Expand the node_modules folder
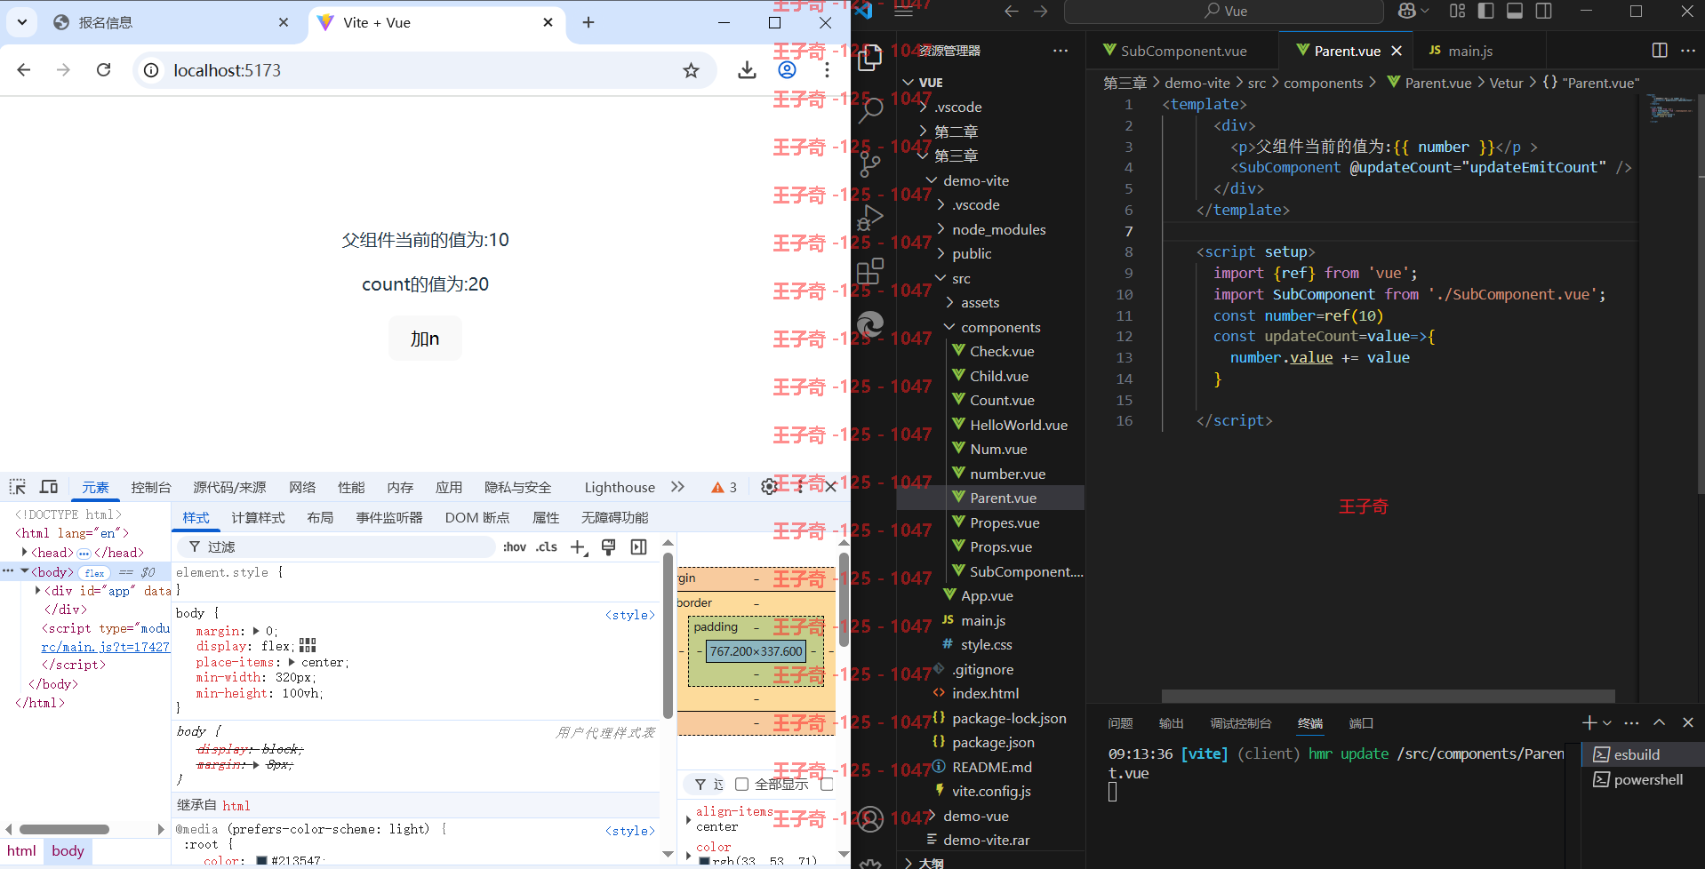Image resolution: width=1705 pixels, height=869 pixels. [x=941, y=229]
